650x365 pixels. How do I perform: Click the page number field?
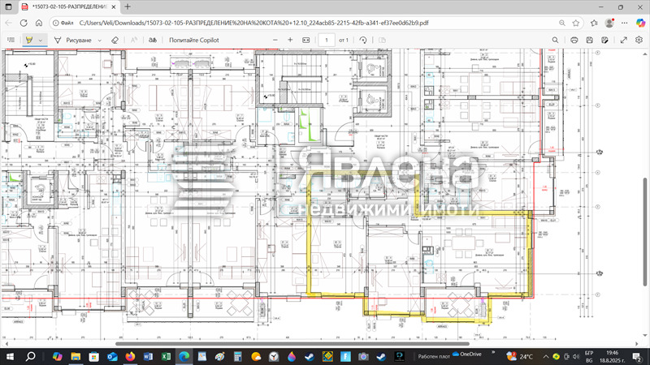click(x=327, y=40)
